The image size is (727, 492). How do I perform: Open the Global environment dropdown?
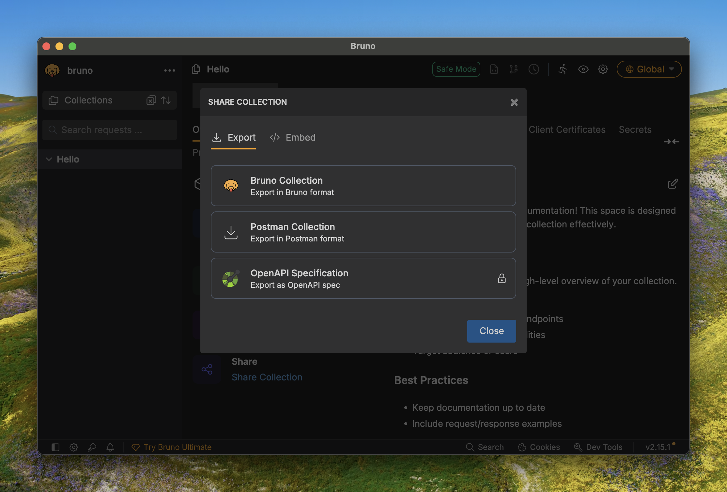click(649, 69)
